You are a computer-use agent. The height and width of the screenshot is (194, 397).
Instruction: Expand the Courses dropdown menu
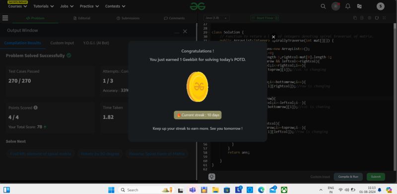point(17,6)
